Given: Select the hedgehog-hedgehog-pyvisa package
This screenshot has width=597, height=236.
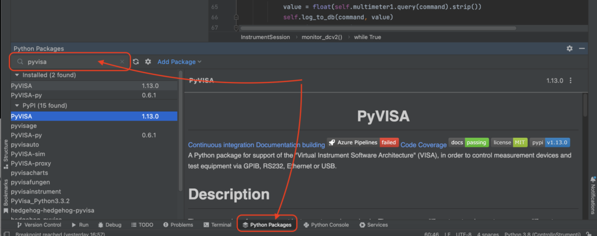Looking at the screenshot, I should (94, 210).
